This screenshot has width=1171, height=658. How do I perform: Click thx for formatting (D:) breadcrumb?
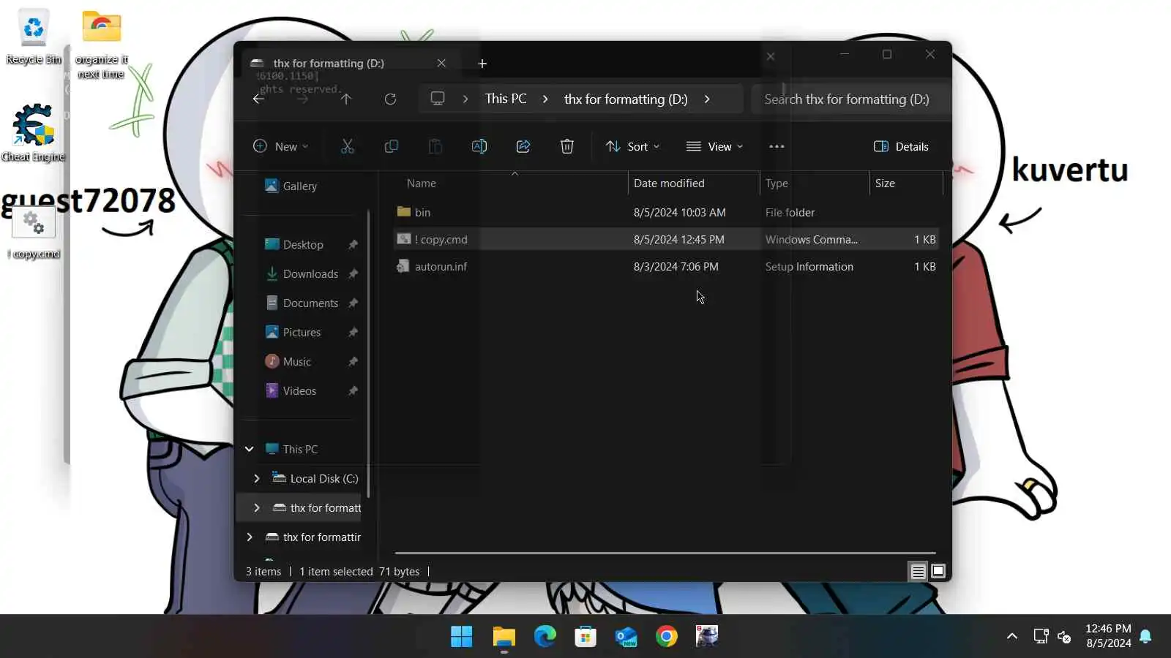click(626, 99)
